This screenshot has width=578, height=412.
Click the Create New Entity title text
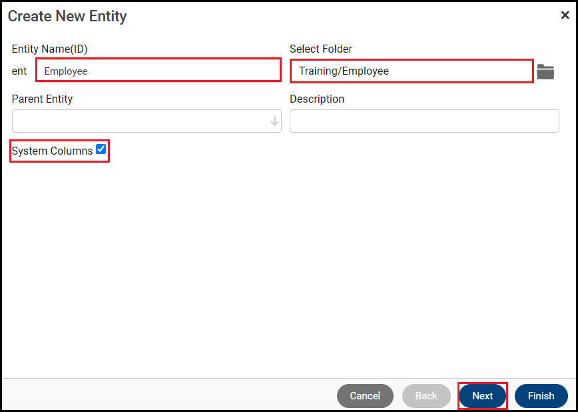67,16
